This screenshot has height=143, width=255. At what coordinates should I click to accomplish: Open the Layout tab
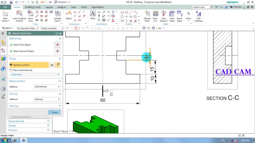(49, 7)
